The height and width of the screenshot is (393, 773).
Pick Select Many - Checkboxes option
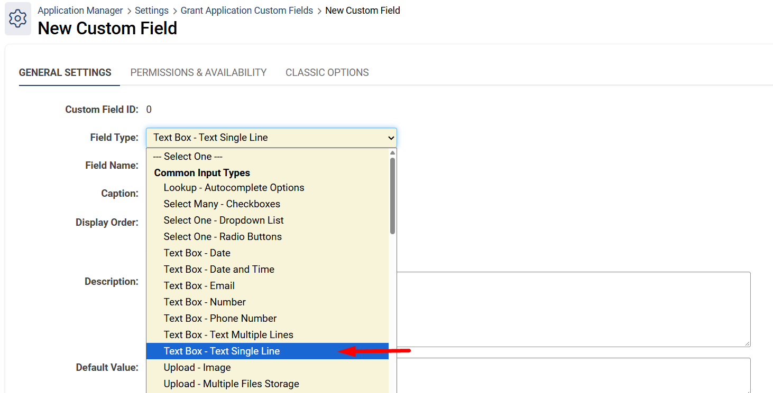coord(268,204)
